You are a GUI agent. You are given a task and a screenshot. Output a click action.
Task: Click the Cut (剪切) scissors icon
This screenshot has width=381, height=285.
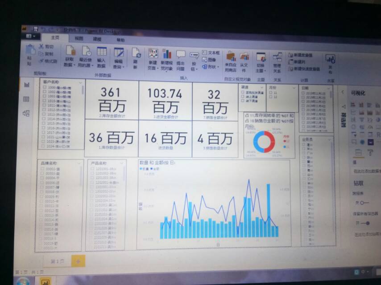click(x=41, y=46)
